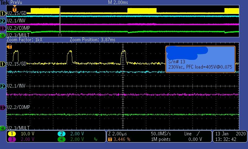Click the zoom bracket indicator in overview

[60, 35]
